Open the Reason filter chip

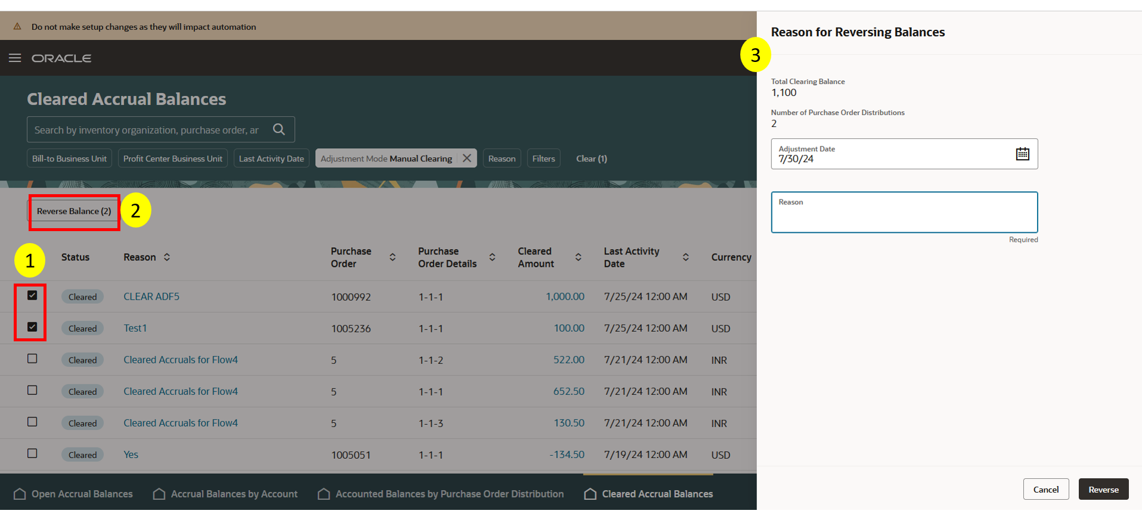(x=502, y=158)
